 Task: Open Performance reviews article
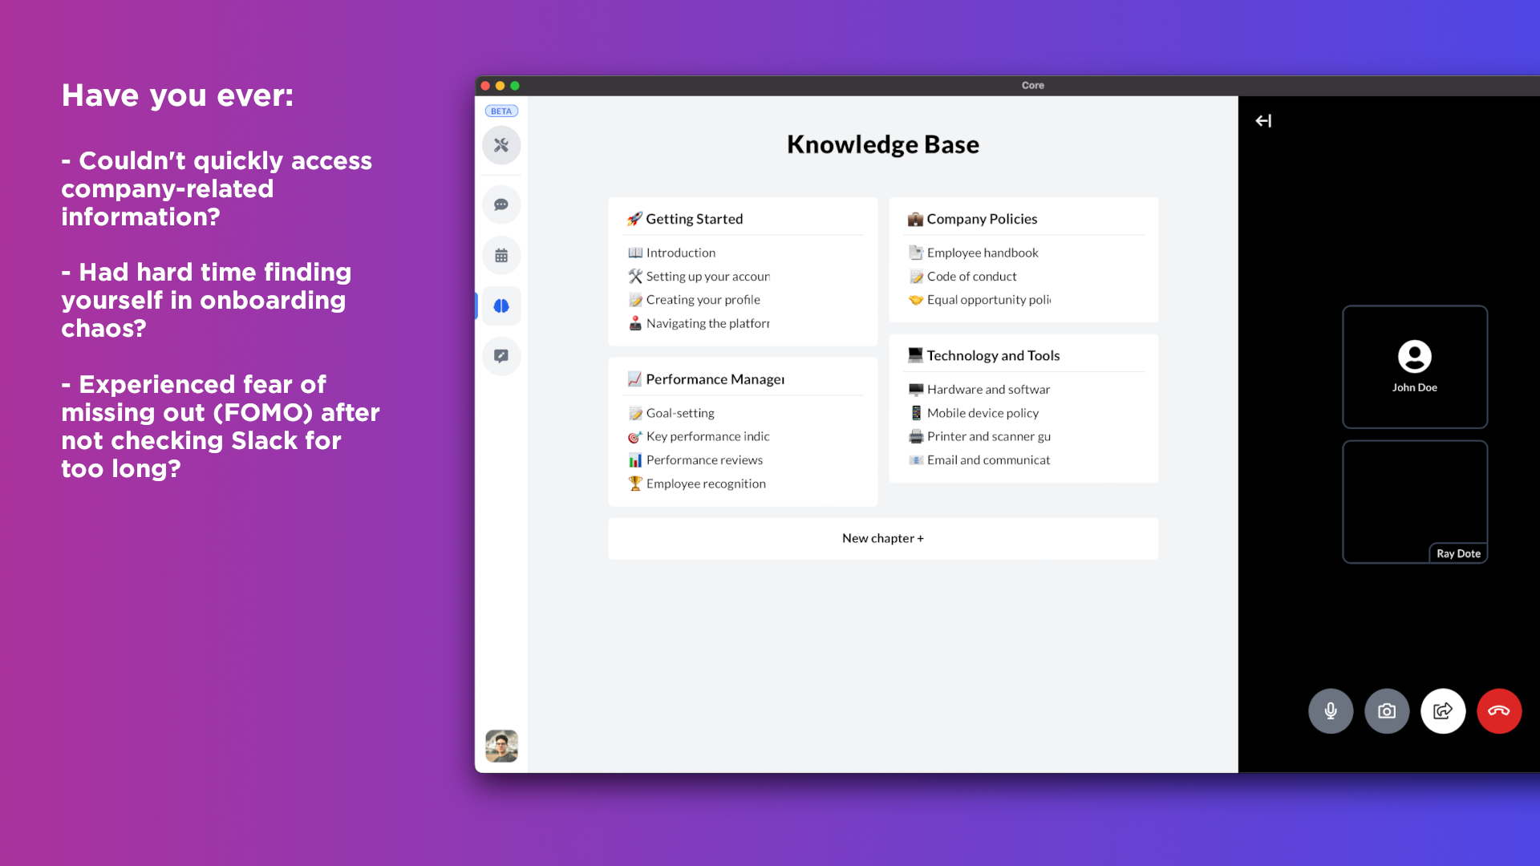(695, 460)
